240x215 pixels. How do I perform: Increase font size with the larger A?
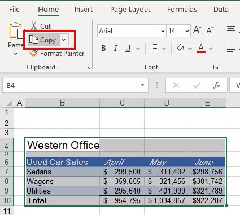pyautogui.click(x=197, y=30)
